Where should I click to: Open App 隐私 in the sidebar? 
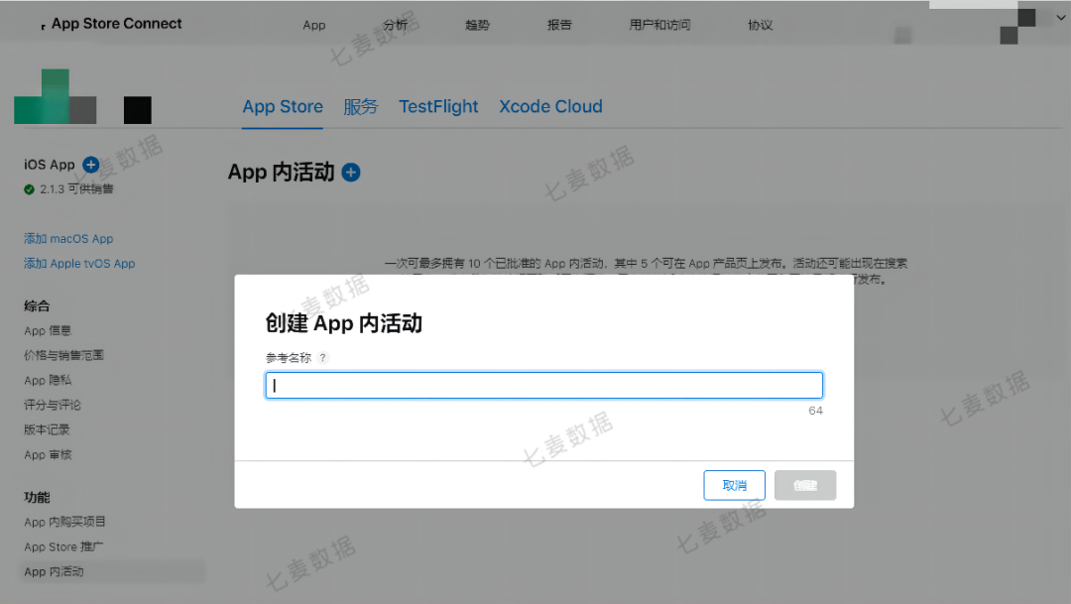coord(48,380)
